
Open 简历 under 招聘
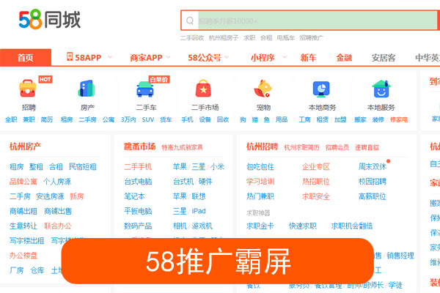(47, 119)
